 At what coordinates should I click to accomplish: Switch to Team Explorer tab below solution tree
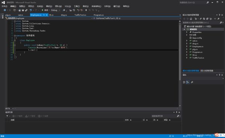tap(207, 70)
